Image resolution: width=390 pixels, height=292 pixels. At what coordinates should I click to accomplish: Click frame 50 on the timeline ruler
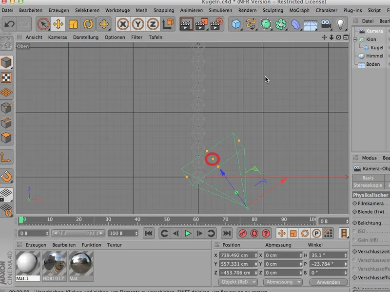click(167, 219)
